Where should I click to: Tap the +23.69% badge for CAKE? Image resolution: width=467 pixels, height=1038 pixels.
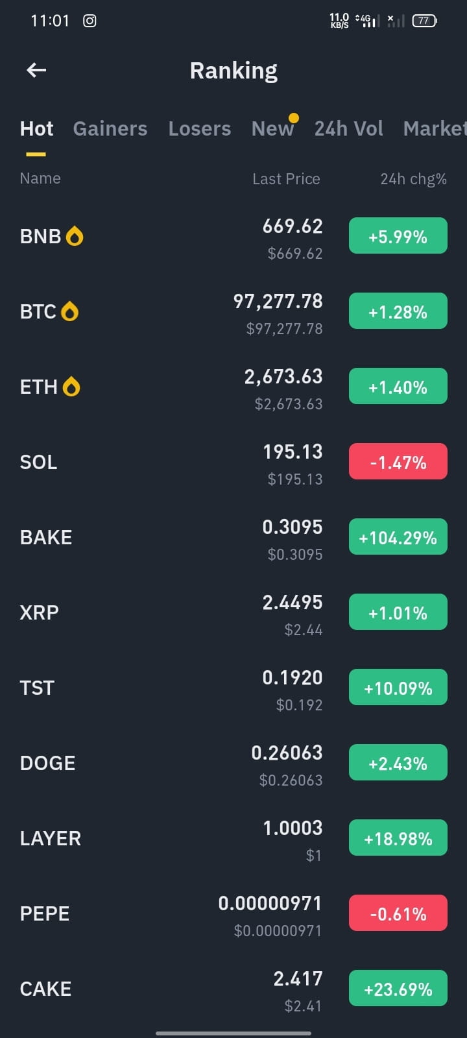398,988
